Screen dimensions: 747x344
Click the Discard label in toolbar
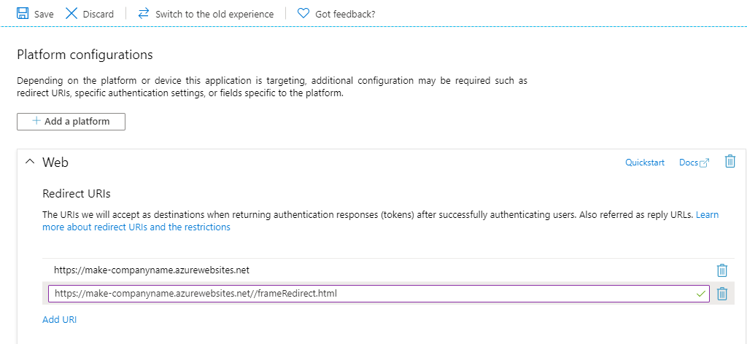[x=98, y=14]
